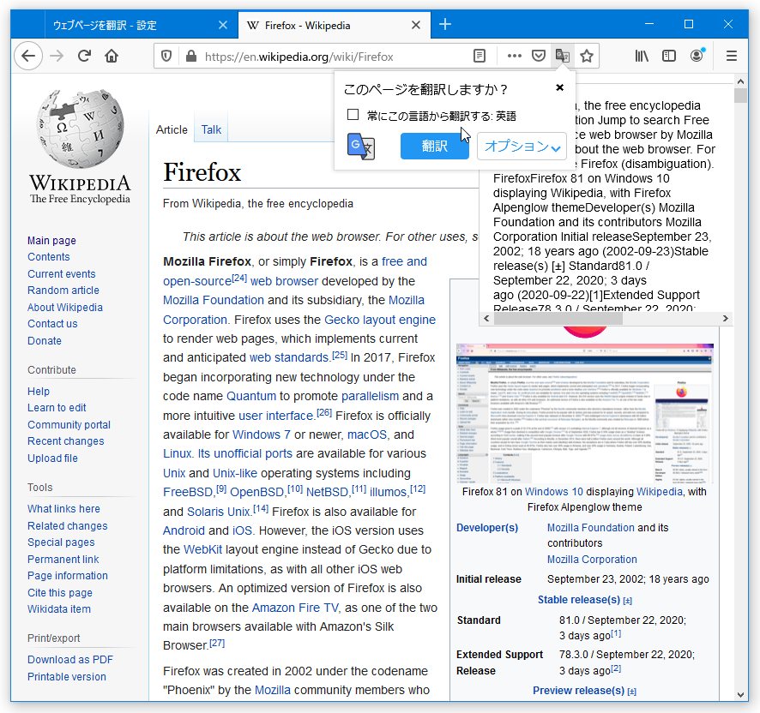Viewport: 760px width, 713px height.
Task: Click left arrow of translation panel scrollbar
Action: click(x=486, y=318)
